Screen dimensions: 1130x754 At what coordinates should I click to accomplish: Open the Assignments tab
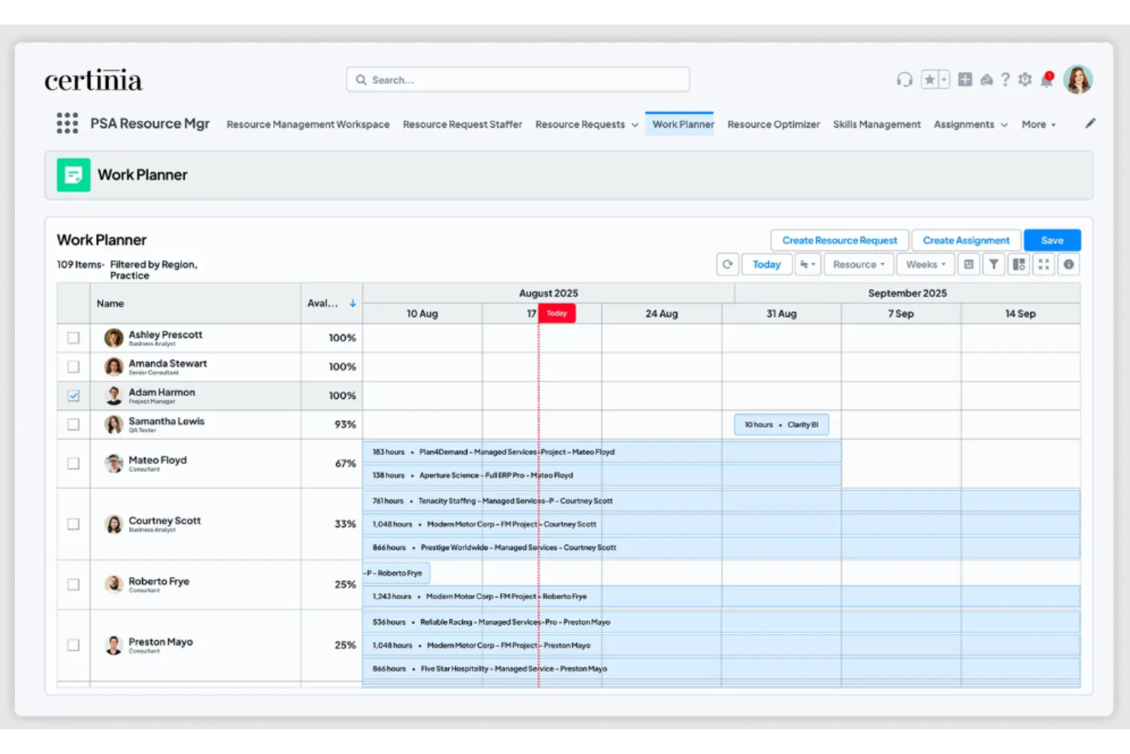964,125
